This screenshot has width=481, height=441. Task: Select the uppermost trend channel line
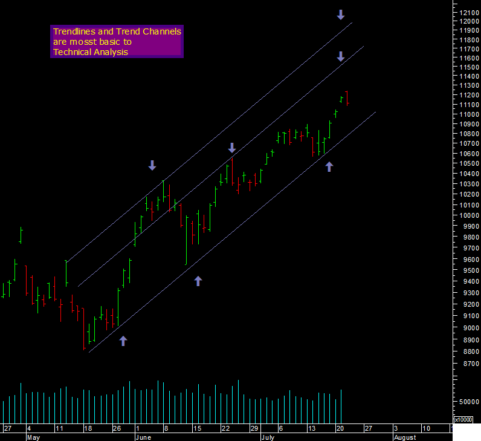click(209, 143)
